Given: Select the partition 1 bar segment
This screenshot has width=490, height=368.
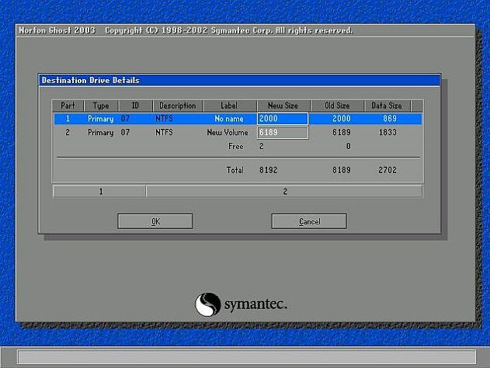Looking at the screenshot, I should tap(99, 191).
